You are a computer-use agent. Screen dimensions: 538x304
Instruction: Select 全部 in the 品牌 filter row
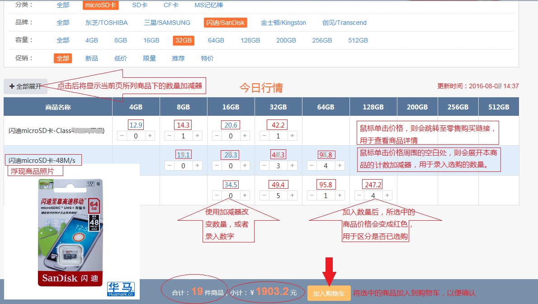63,23
